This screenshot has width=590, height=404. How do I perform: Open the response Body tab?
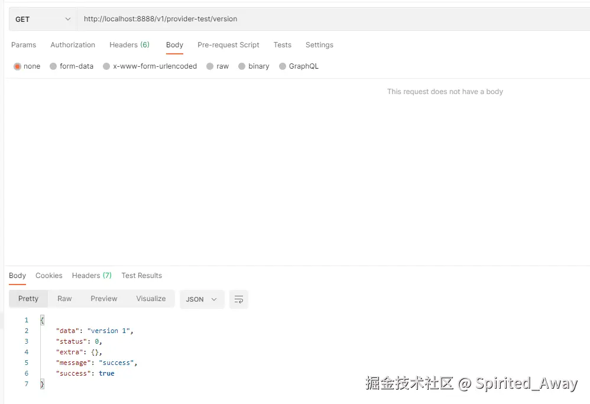17,276
